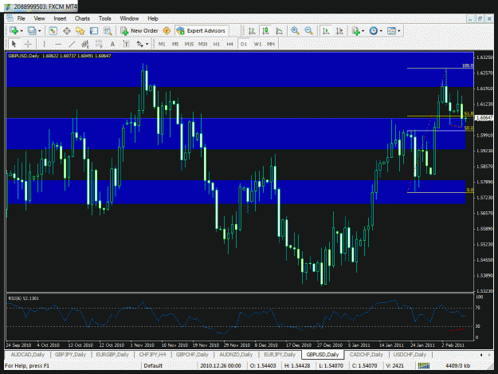Open the Profiles icon

point(32,31)
